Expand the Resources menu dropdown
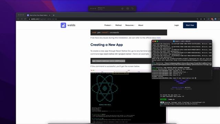 [130, 25]
